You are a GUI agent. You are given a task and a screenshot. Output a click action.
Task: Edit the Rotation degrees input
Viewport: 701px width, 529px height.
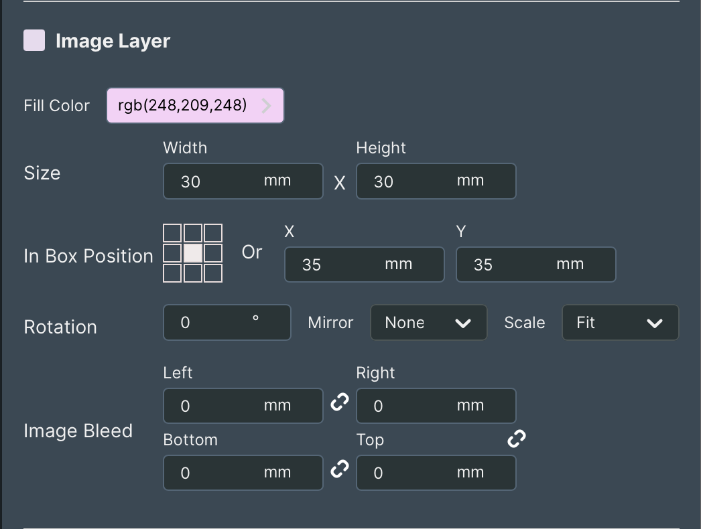click(x=227, y=323)
